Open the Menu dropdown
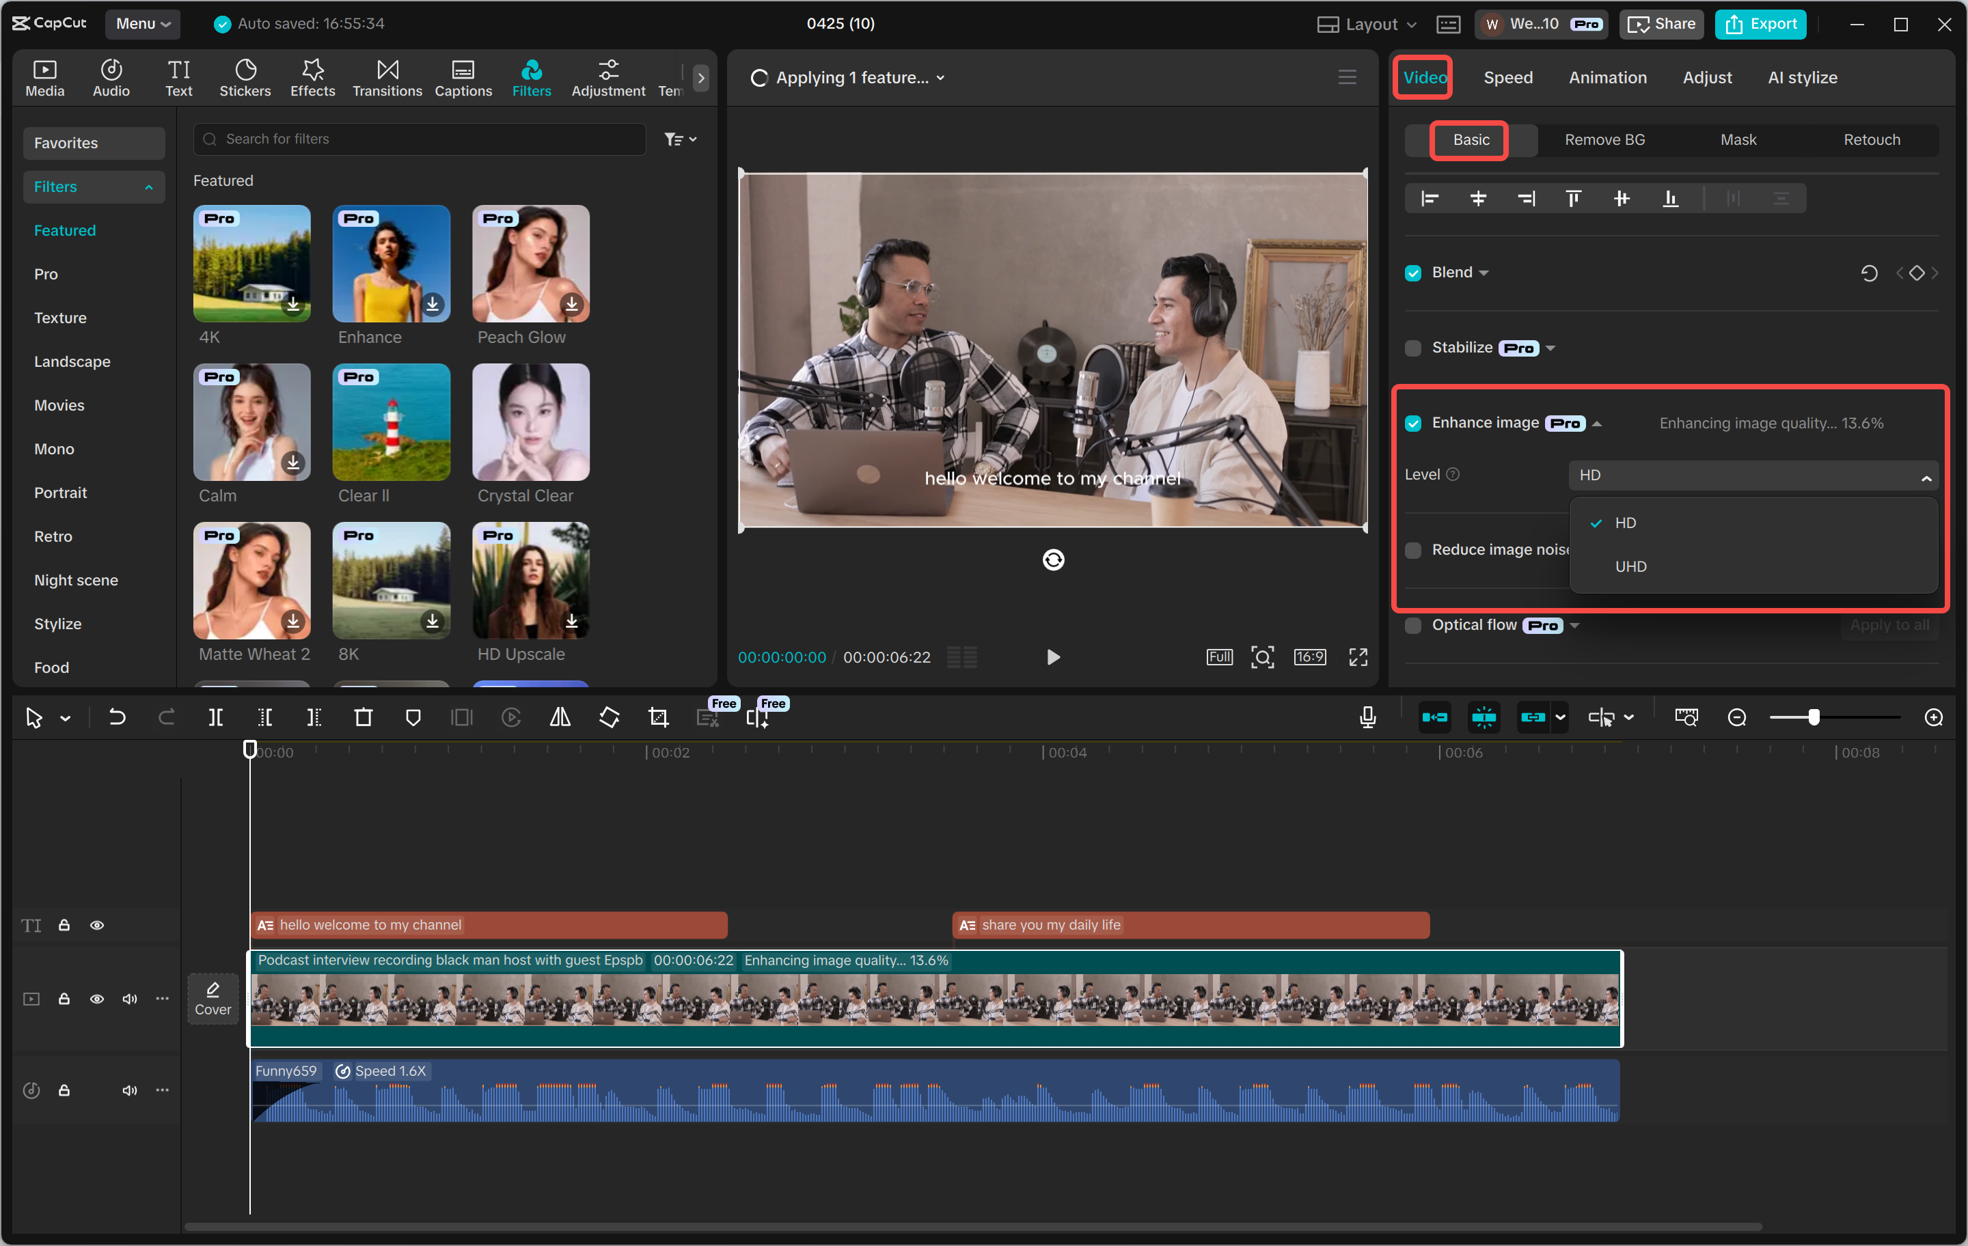Viewport: 1968px width, 1246px height. point(143,24)
